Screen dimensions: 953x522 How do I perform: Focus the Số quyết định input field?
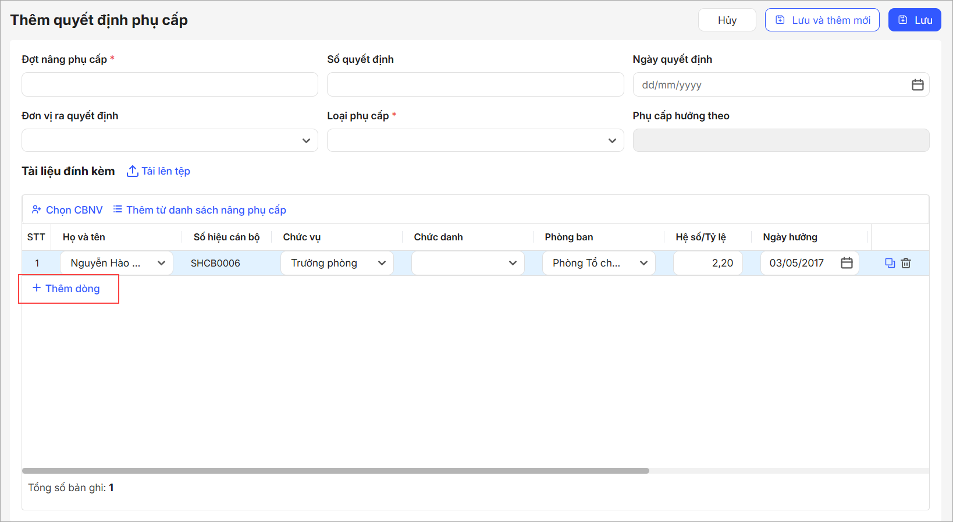[x=475, y=85]
